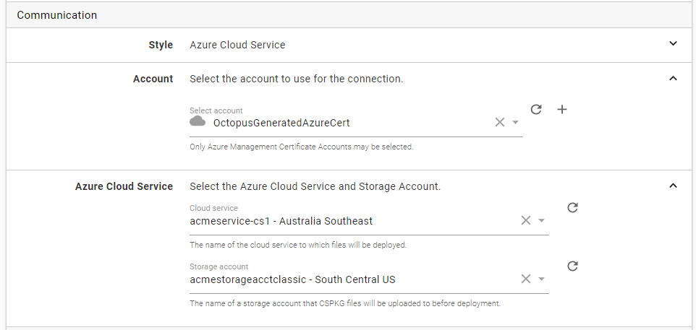Open the Select account dropdown arrow
This screenshot has height=330, width=696.
click(x=516, y=123)
